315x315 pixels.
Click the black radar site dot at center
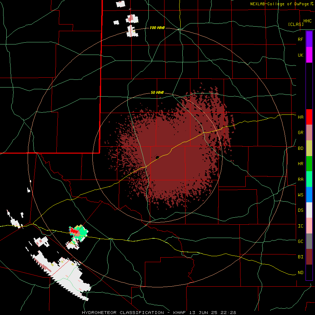[x=157, y=157]
